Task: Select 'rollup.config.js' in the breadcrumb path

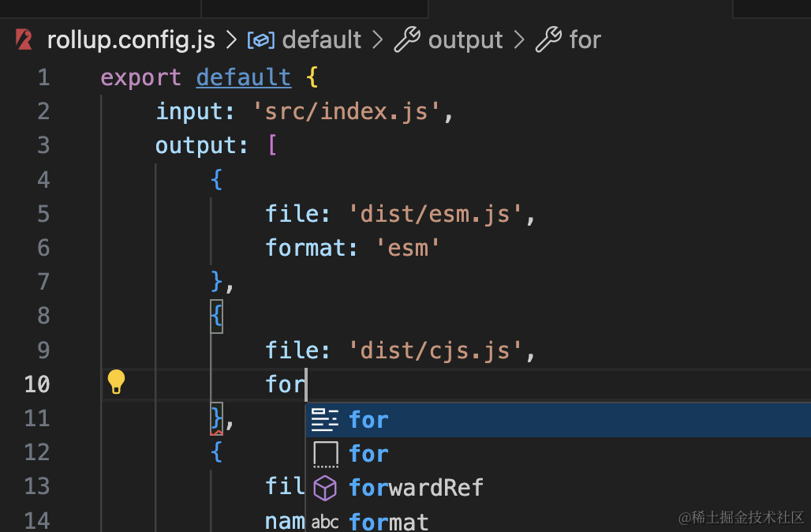Action: pyautogui.click(x=130, y=39)
